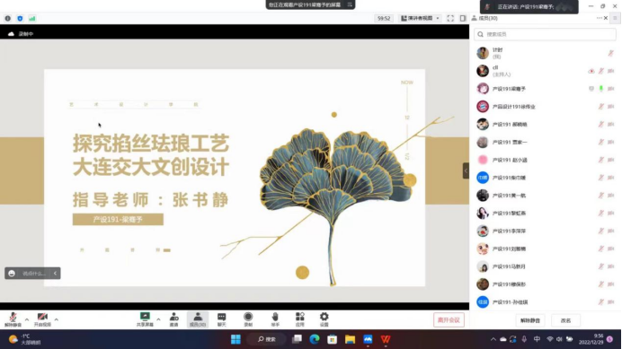Screen dimensions: 622x349
Task: Collapse the side panel with the edge arrow
Action: point(466,170)
